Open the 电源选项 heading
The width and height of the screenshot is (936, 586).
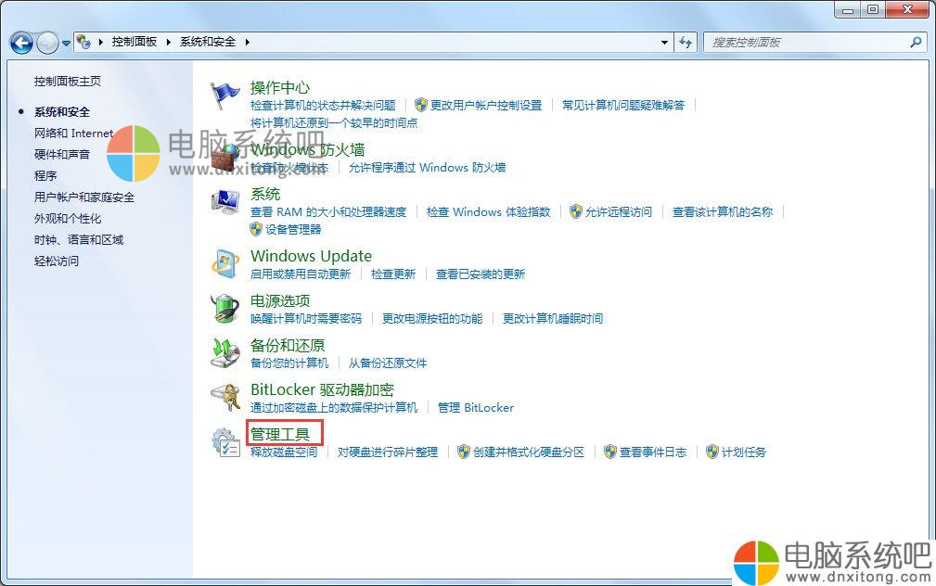pyautogui.click(x=280, y=300)
